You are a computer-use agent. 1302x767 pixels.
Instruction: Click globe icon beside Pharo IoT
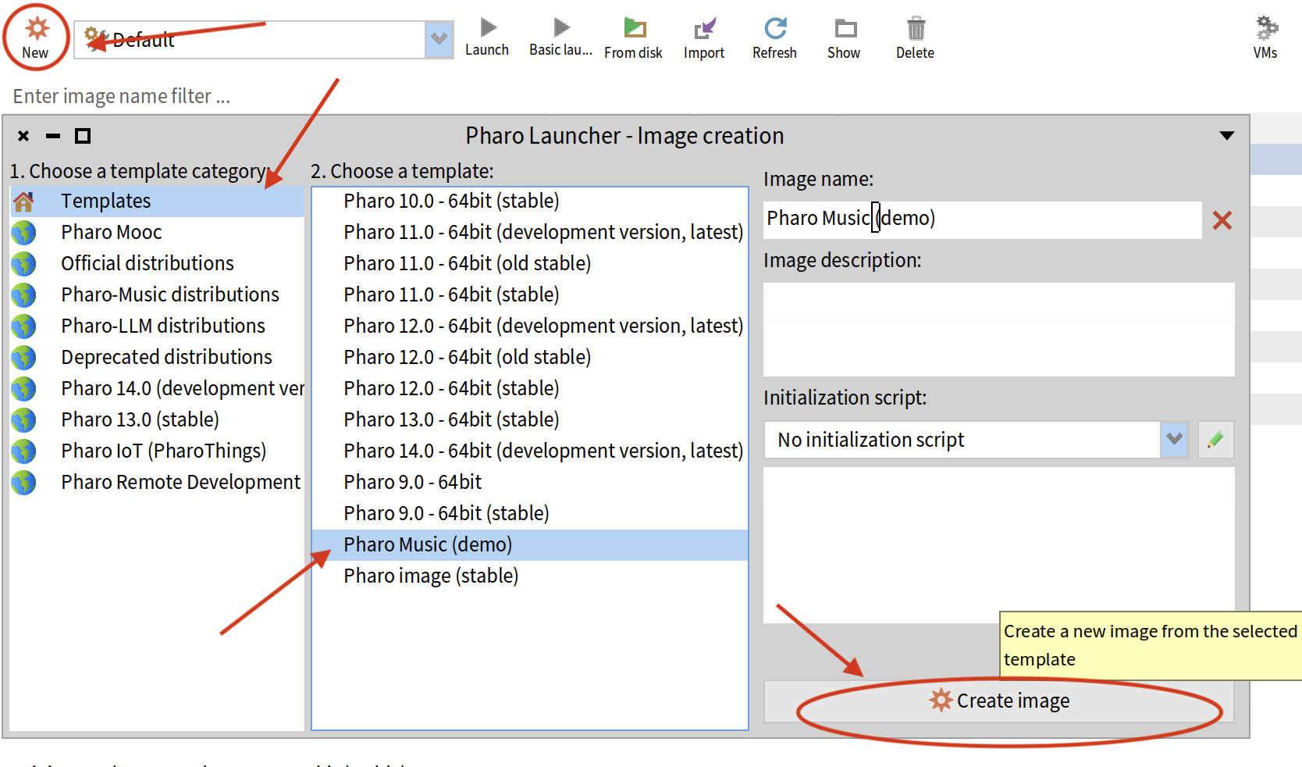tap(23, 451)
